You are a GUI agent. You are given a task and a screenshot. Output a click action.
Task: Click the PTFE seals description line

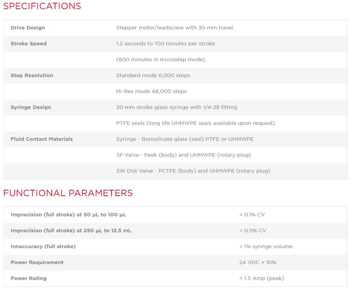point(195,123)
